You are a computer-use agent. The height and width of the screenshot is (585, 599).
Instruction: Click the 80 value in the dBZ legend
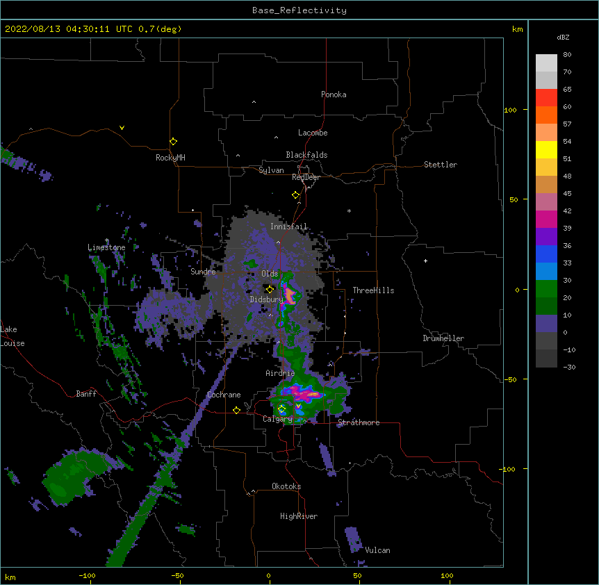pos(567,55)
